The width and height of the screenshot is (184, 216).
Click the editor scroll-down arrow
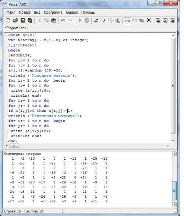173,141
